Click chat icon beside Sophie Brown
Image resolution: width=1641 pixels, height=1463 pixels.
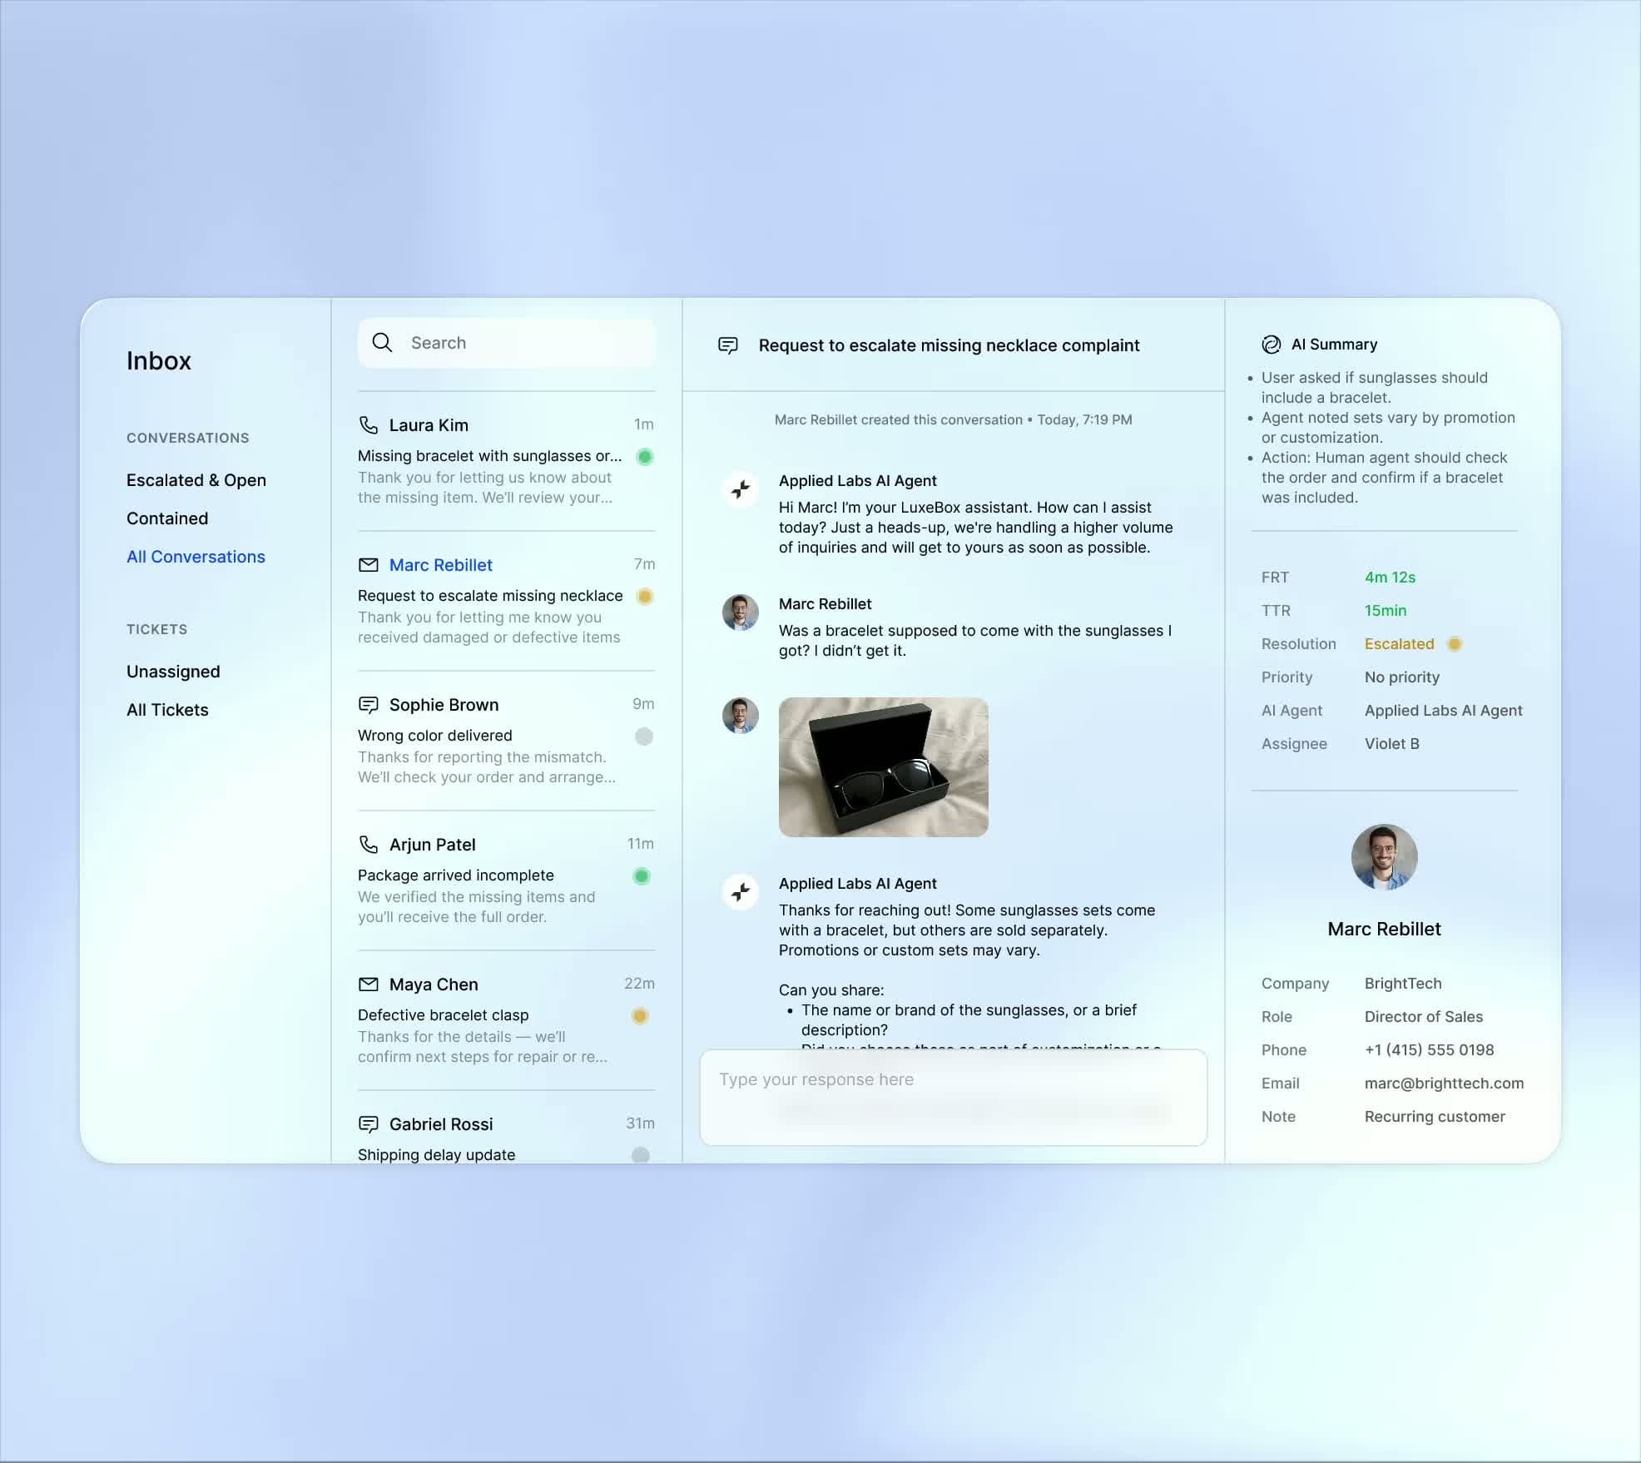pos(368,705)
